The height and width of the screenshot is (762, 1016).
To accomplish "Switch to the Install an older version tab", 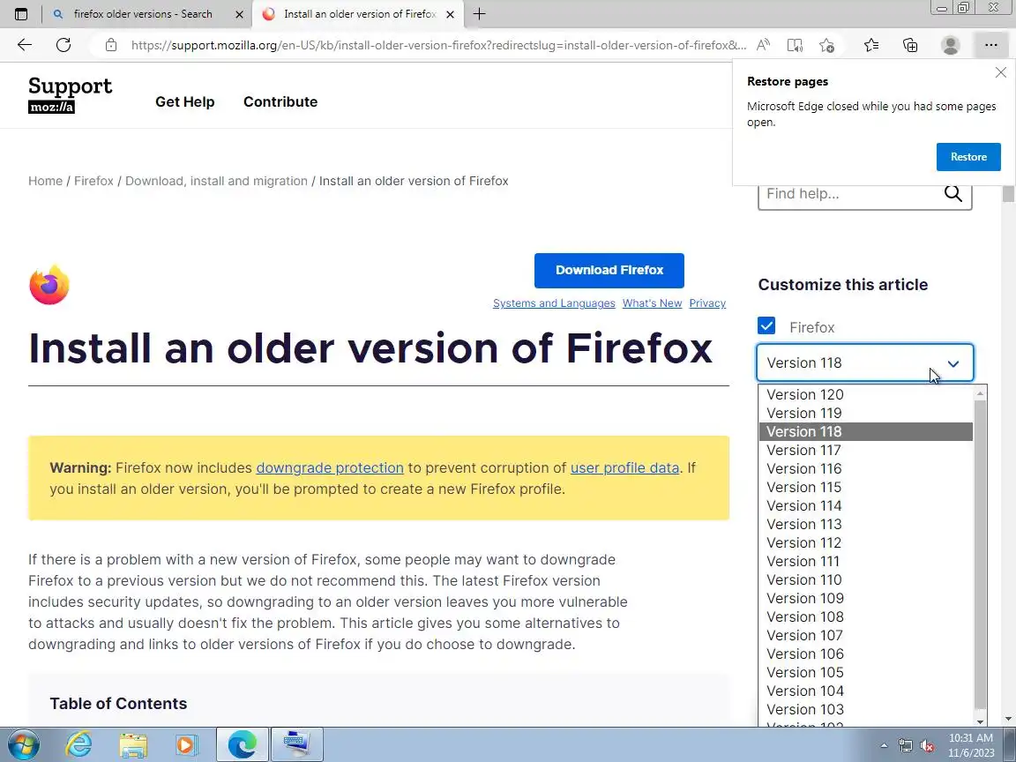I will (358, 13).
